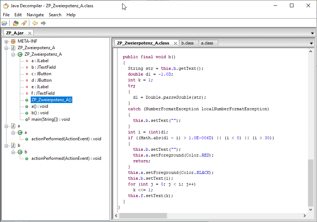The width and height of the screenshot is (317, 222).
Task: Collapse the class a node
Action: 13,133
